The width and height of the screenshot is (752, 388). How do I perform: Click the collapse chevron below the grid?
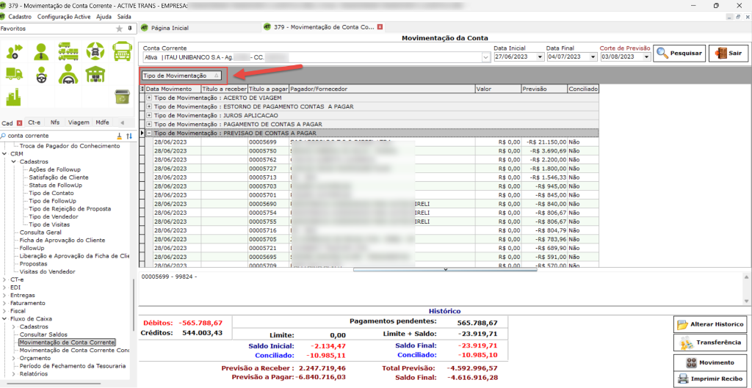point(445,270)
